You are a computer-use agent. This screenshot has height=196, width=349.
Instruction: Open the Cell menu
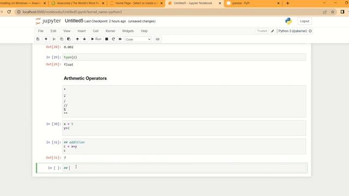[x=95, y=31]
